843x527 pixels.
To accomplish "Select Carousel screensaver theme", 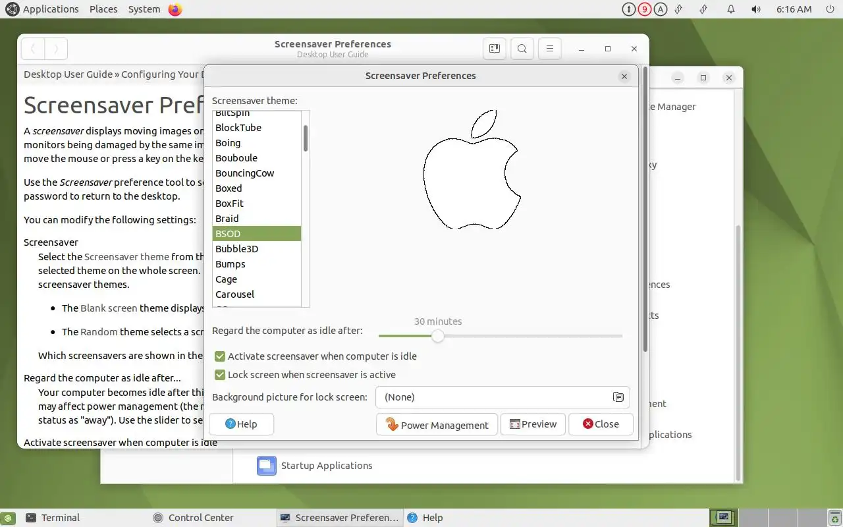I will (x=257, y=294).
